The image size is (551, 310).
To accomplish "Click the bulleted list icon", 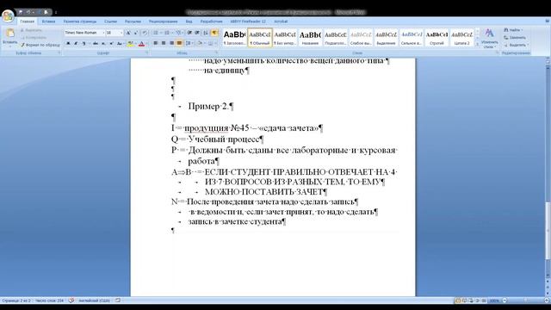I will pyautogui.click(x=156, y=33).
